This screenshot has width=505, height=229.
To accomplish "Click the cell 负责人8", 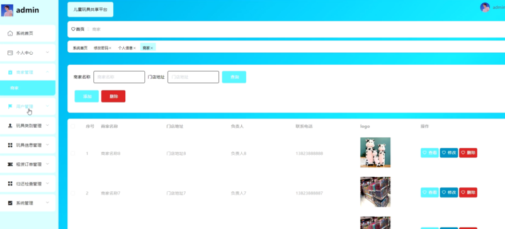I will 239,154.
